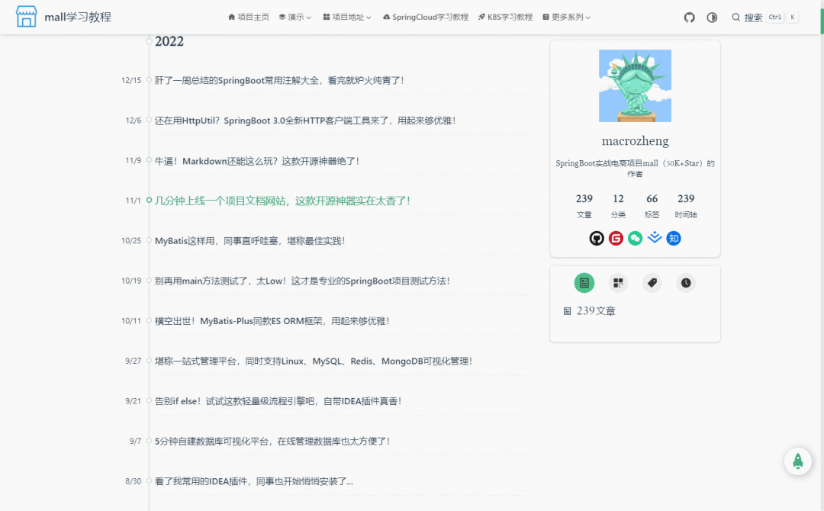The height and width of the screenshot is (511, 824).
Task: Open the 搜索 search box
Action: (765, 18)
